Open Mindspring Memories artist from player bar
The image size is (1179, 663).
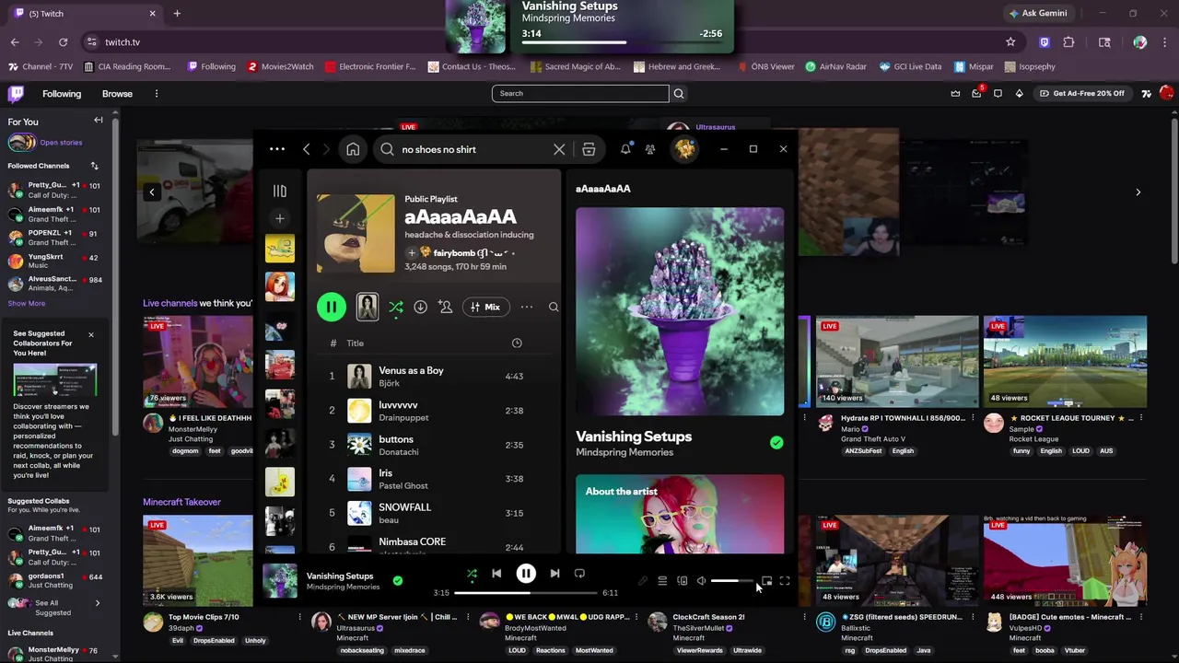343,587
